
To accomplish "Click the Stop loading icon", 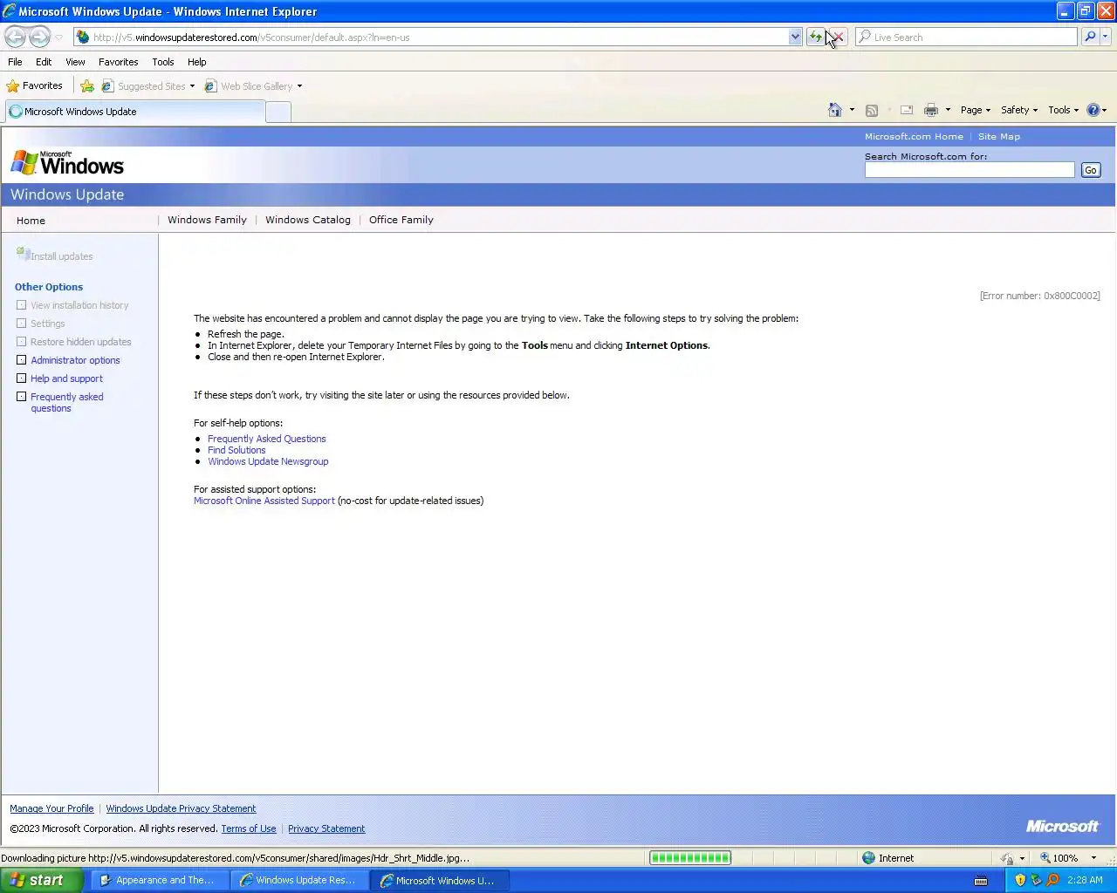I will point(838,37).
